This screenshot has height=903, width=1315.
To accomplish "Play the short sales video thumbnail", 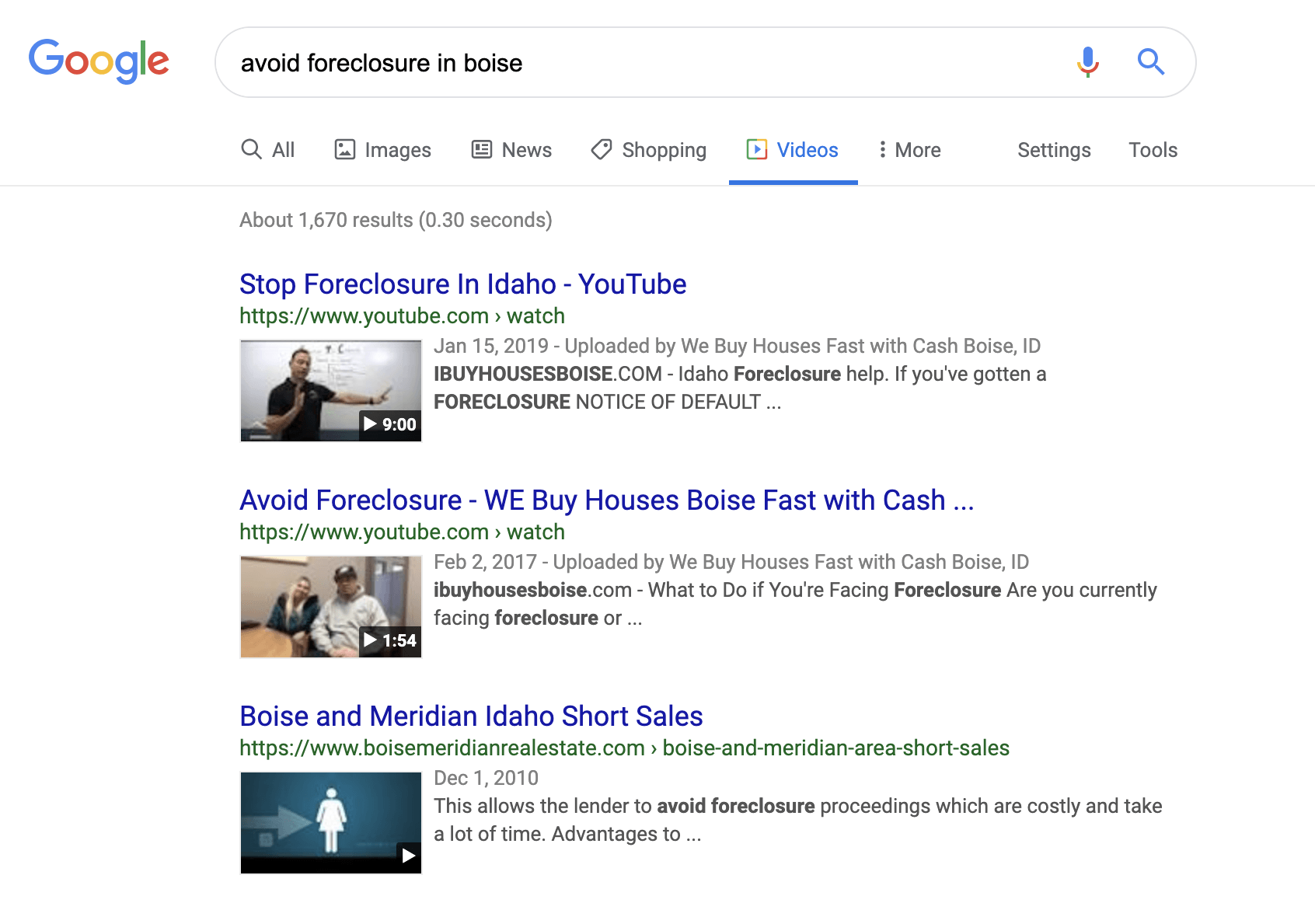I will point(331,822).
